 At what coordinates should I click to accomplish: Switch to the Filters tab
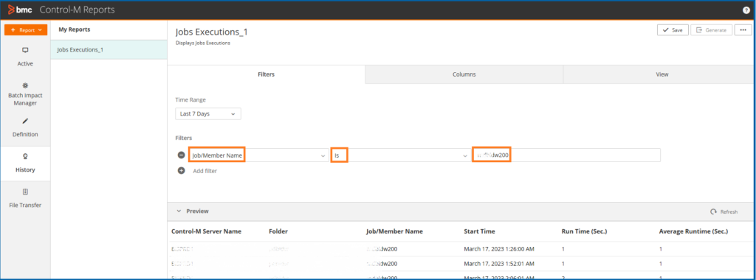click(x=266, y=74)
